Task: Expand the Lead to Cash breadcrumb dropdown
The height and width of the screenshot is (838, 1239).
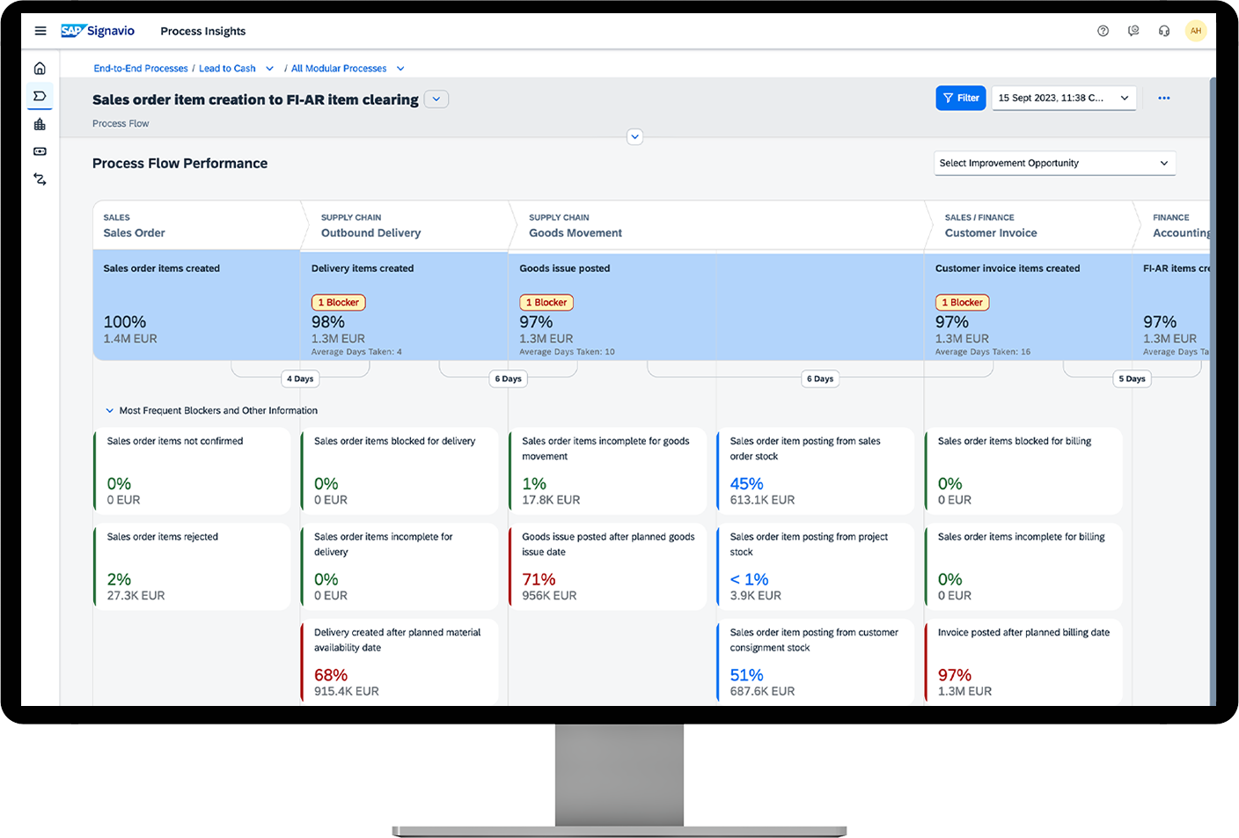Action: pyautogui.click(x=270, y=68)
